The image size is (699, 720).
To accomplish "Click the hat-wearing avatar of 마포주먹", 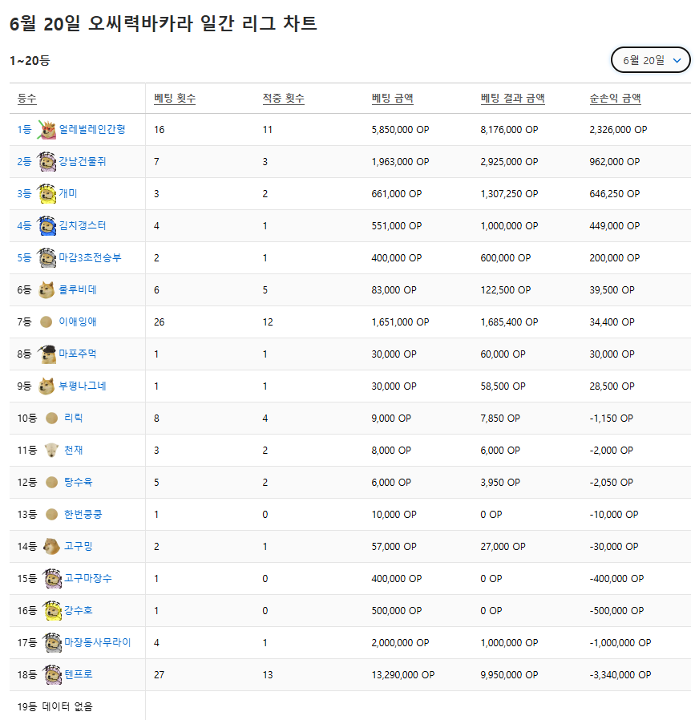I will (x=46, y=354).
